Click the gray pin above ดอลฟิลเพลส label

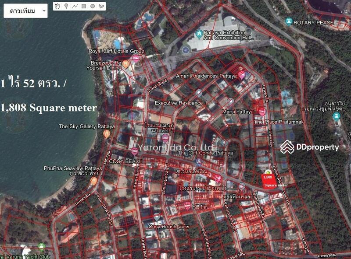click(x=242, y=186)
